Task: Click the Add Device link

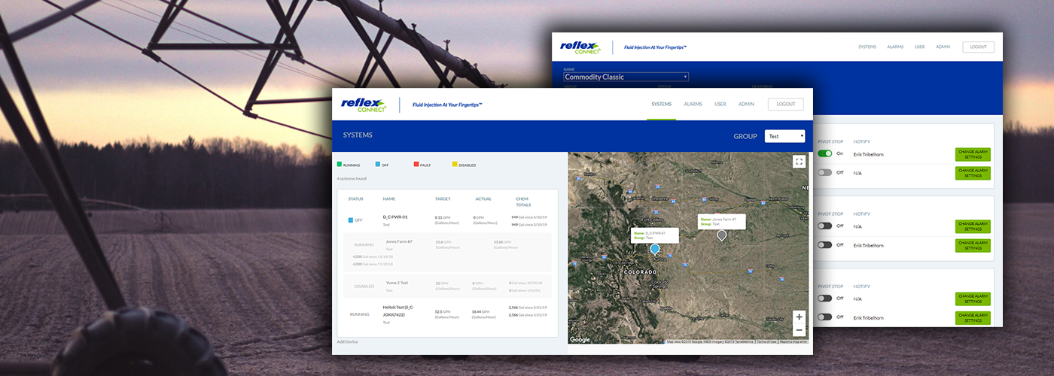Action: (x=347, y=342)
